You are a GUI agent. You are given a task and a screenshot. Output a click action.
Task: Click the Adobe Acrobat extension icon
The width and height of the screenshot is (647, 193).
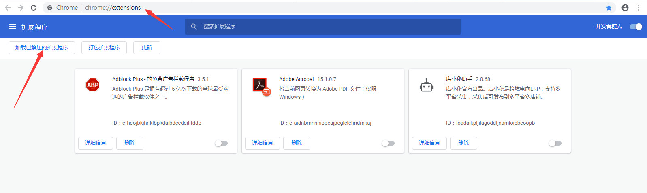[x=261, y=86]
